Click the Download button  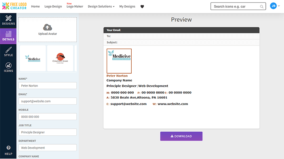pyautogui.click(x=181, y=136)
